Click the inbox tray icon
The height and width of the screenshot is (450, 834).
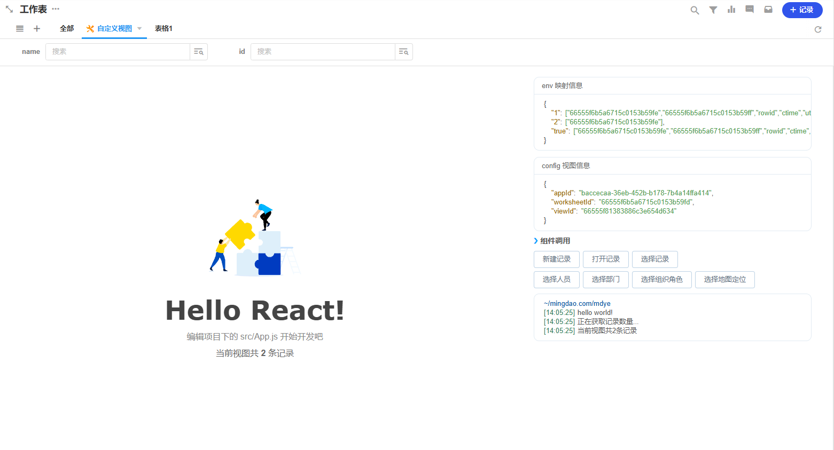pos(768,10)
